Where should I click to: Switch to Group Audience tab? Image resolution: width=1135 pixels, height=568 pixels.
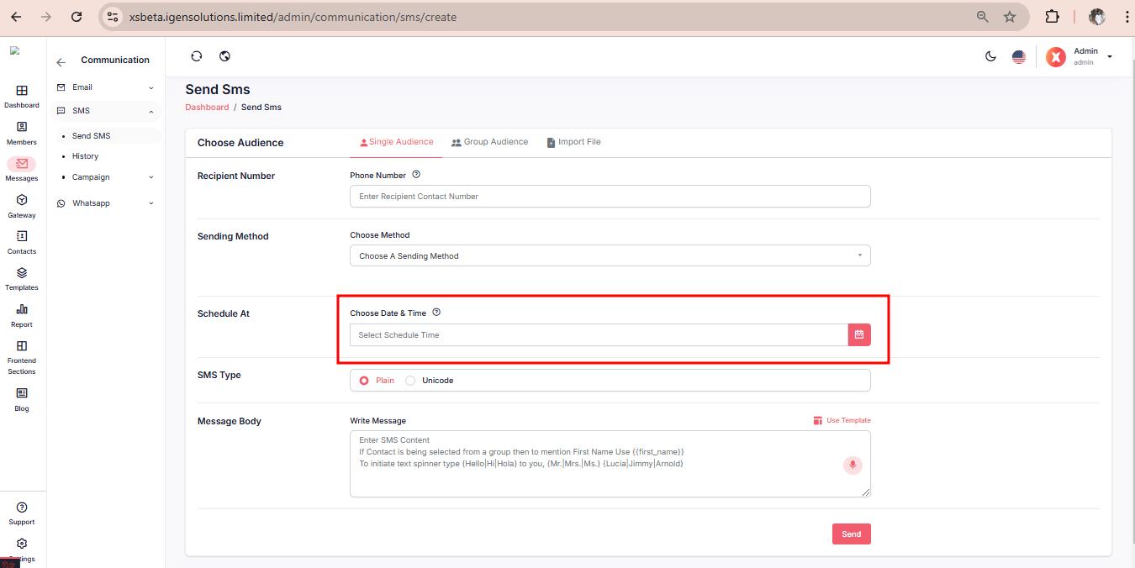(x=489, y=142)
